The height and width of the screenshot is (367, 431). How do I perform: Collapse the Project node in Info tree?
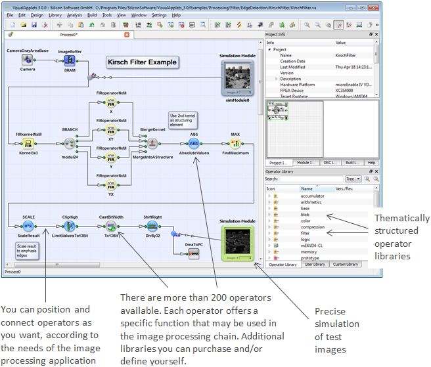pyautogui.click(x=269, y=49)
